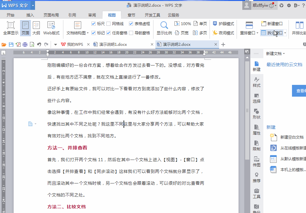Open the 推荐 recommendations sidebar panel

click(x=257, y=177)
